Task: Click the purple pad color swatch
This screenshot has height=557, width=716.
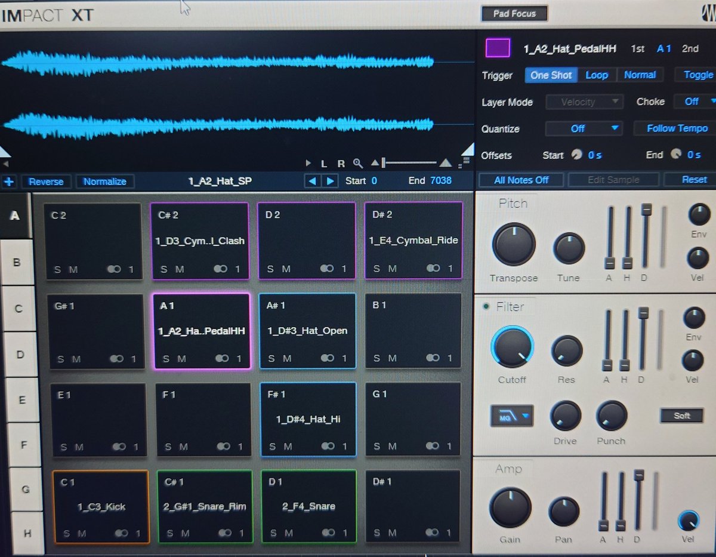Action: [498, 48]
